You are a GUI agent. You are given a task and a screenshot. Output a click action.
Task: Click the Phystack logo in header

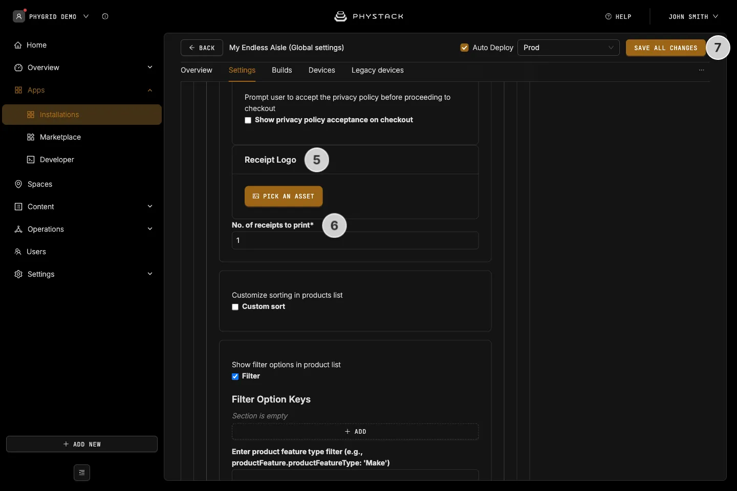368,16
